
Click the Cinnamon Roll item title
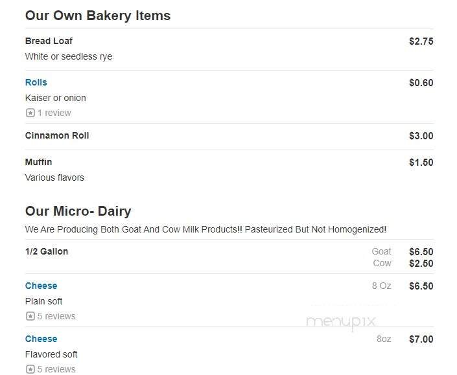pyautogui.click(x=57, y=135)
